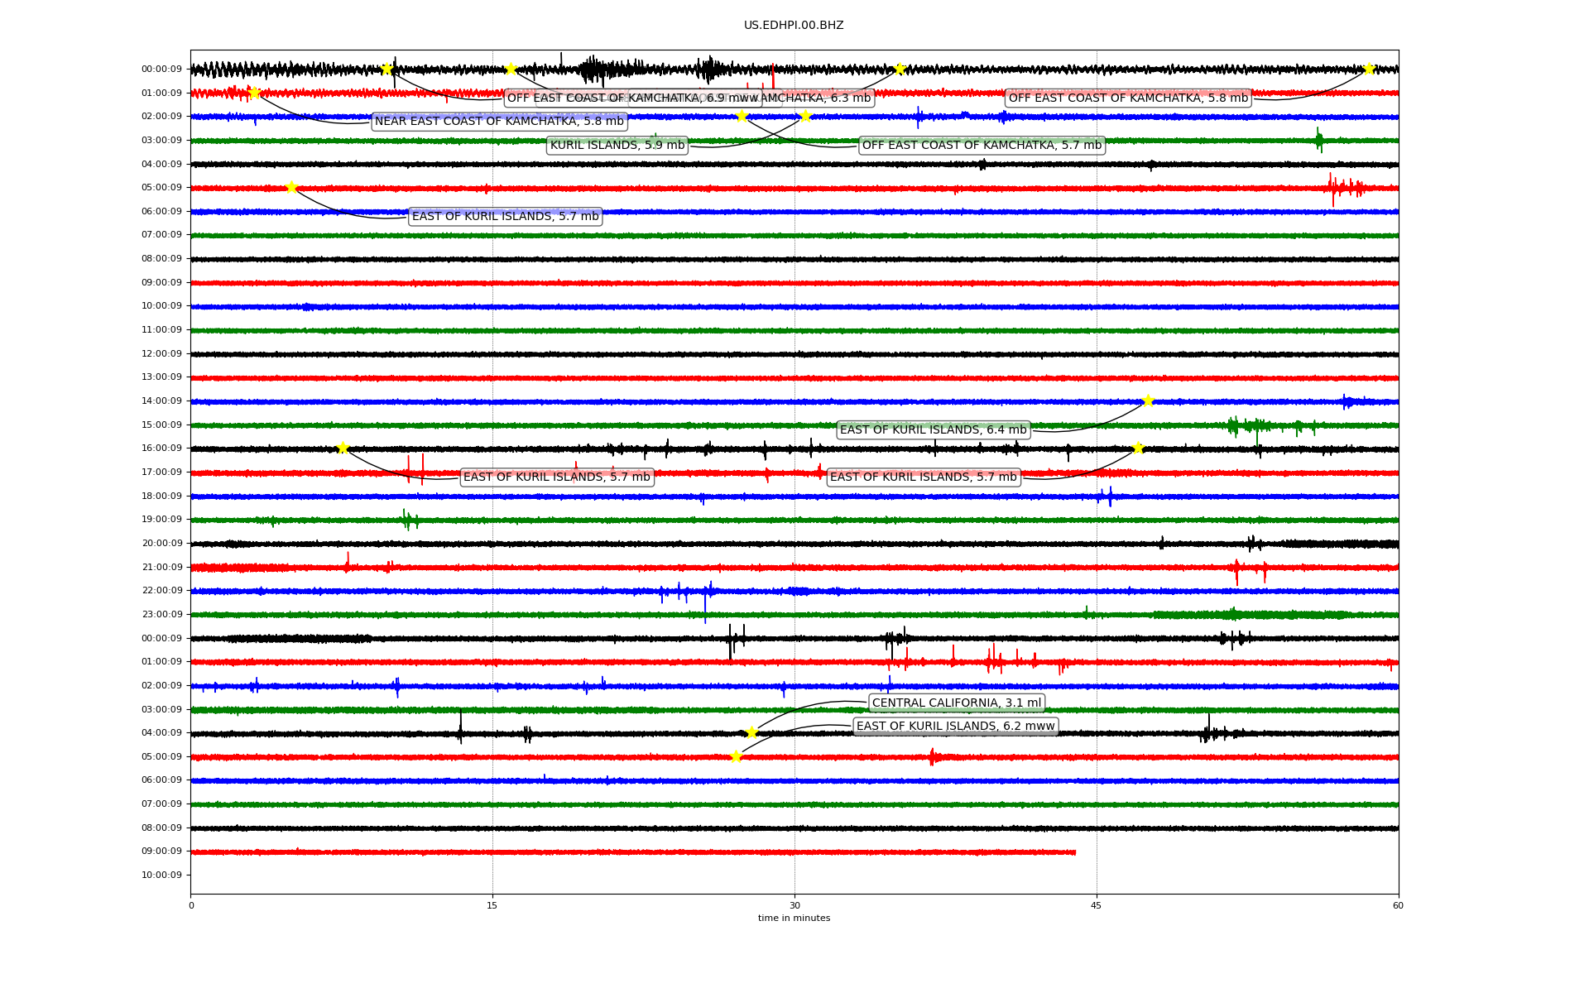Select the 'EAST OF KURIL ISLANDS, 5.7 mb' label below 05:00:09 trace

[x=506, y=217]
